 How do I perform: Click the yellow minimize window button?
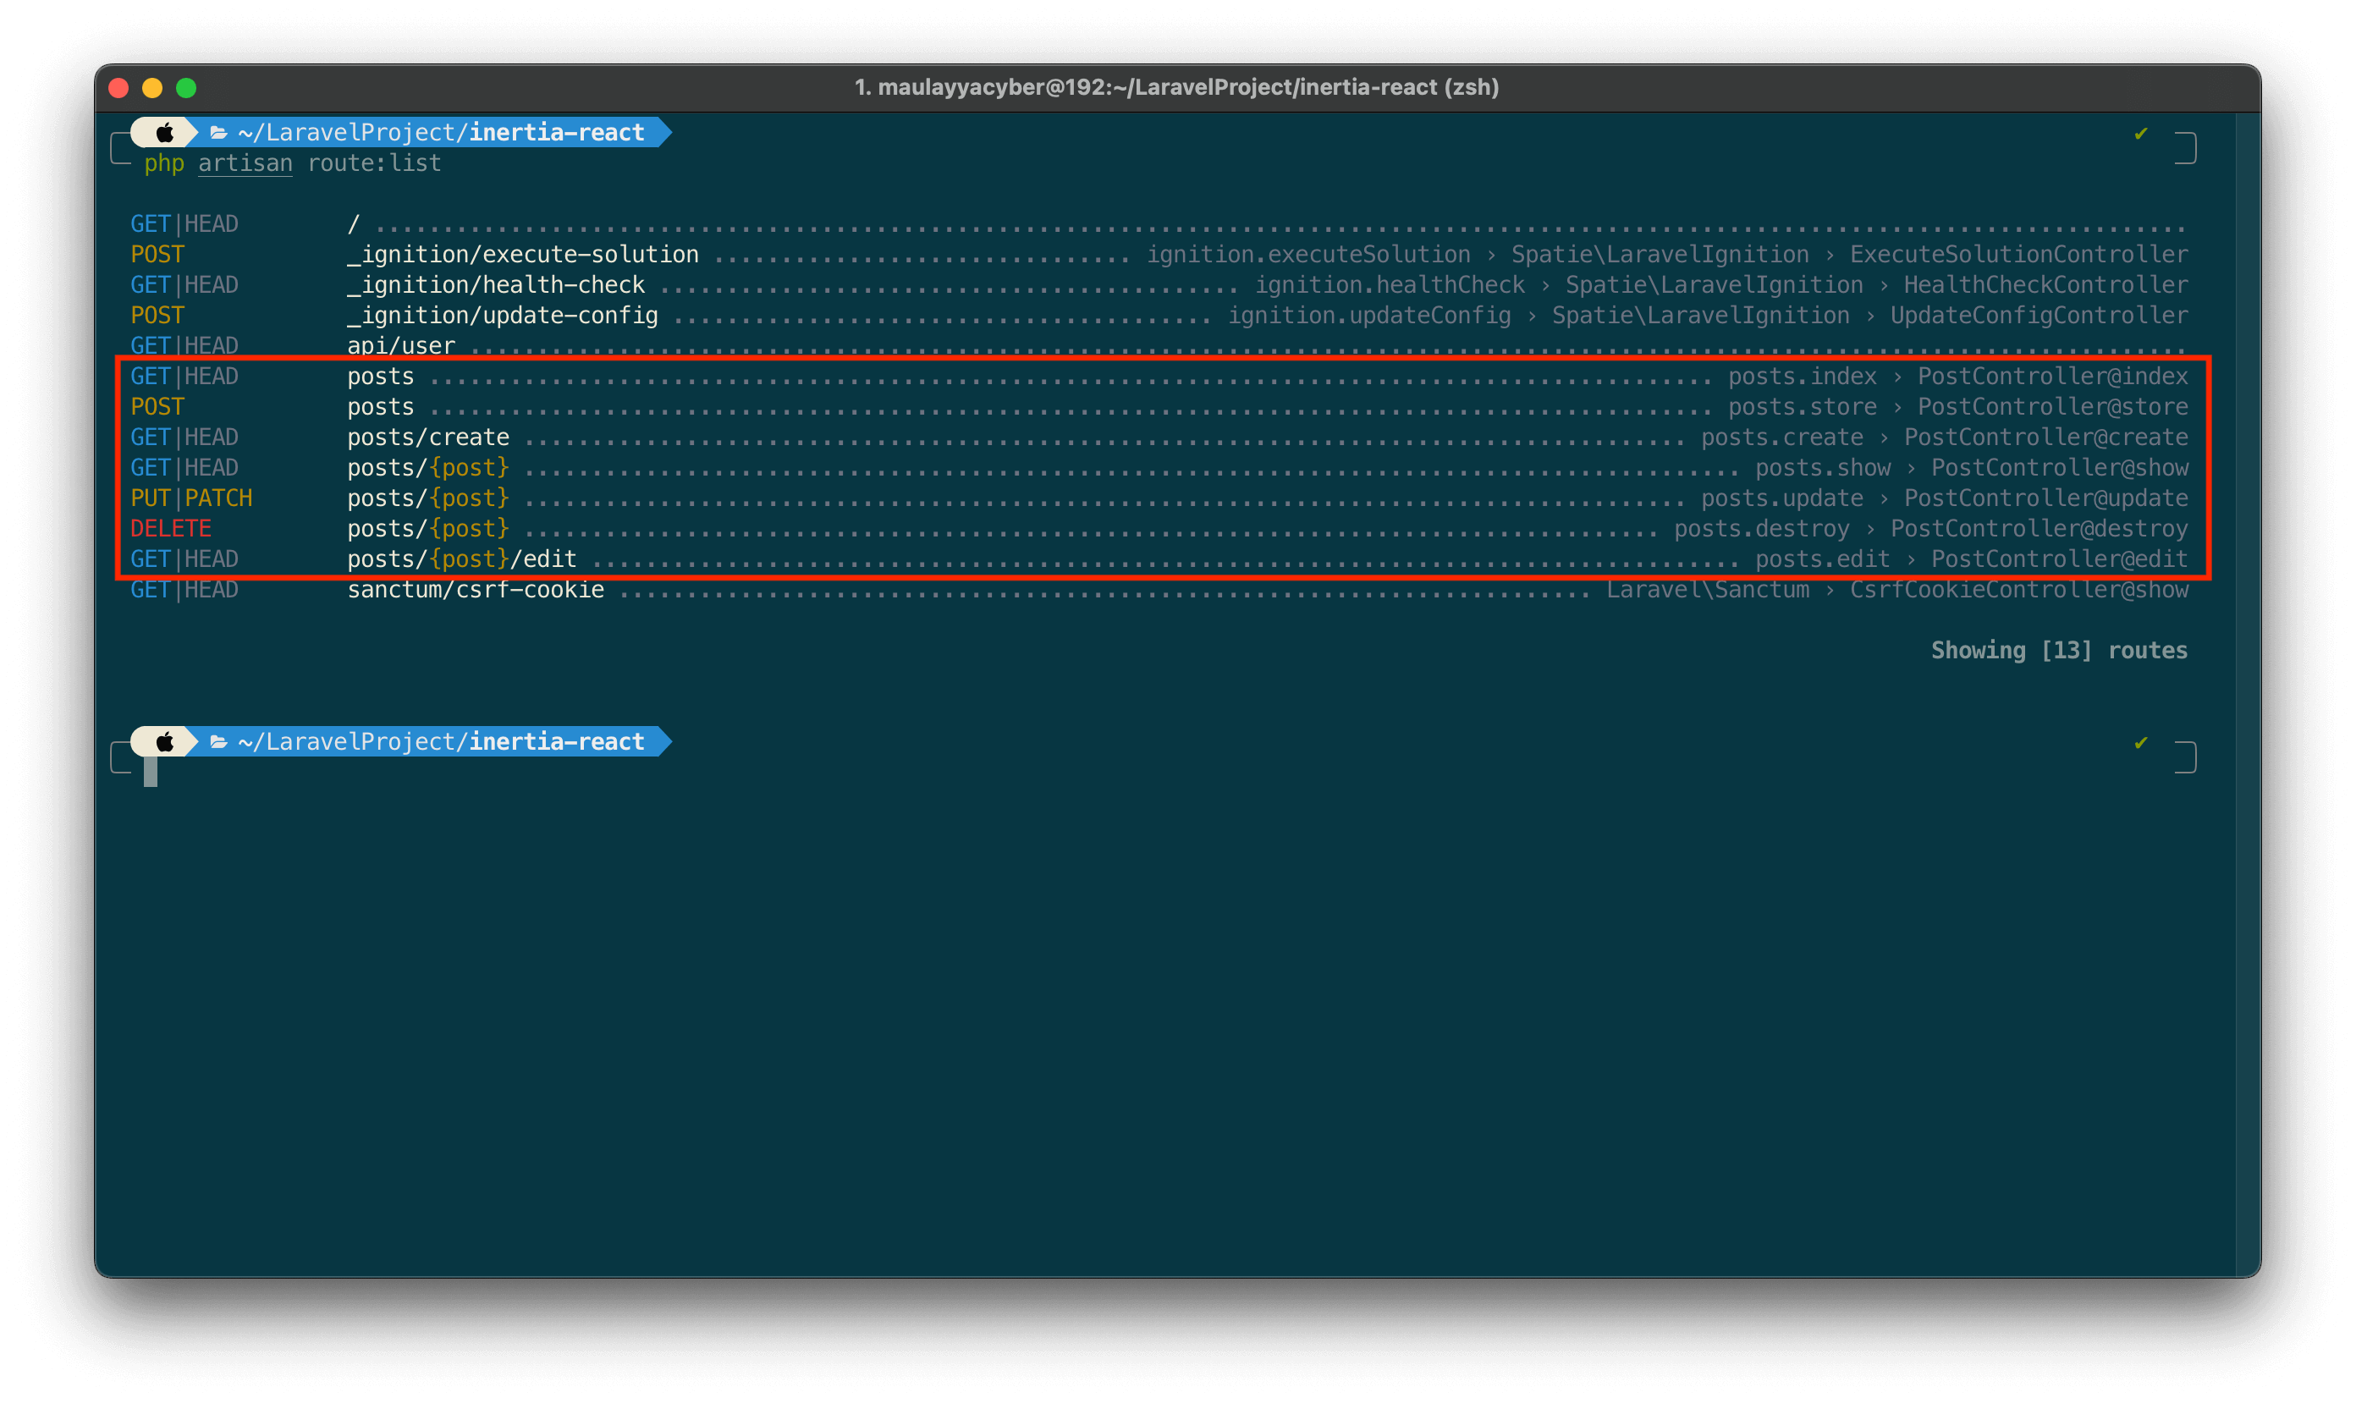point(152,88)
